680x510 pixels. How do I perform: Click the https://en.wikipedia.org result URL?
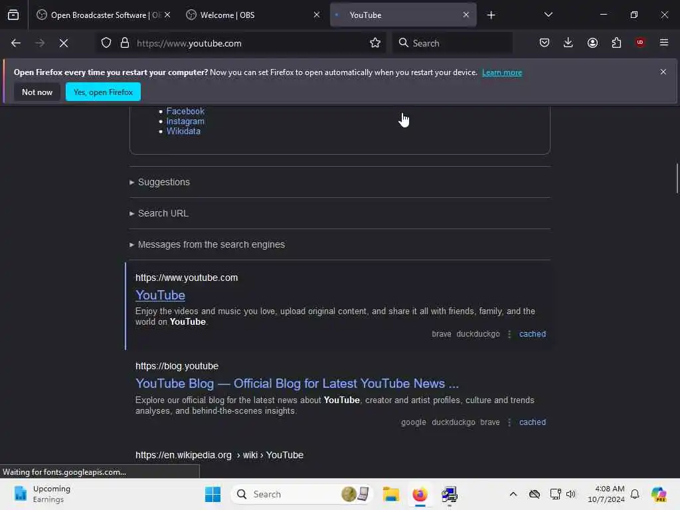[x=219, y=455]
